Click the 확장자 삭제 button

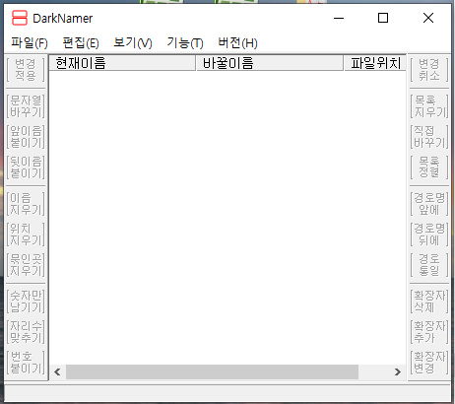click(429, 302)
